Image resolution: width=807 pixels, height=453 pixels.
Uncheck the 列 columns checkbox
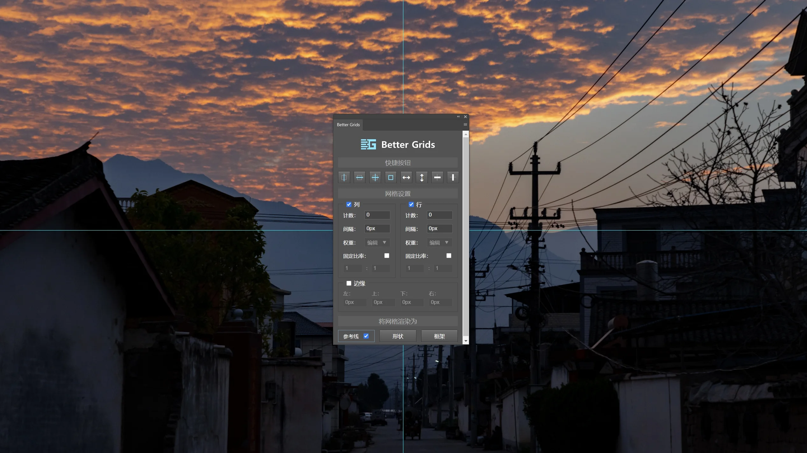click(349, 204)
